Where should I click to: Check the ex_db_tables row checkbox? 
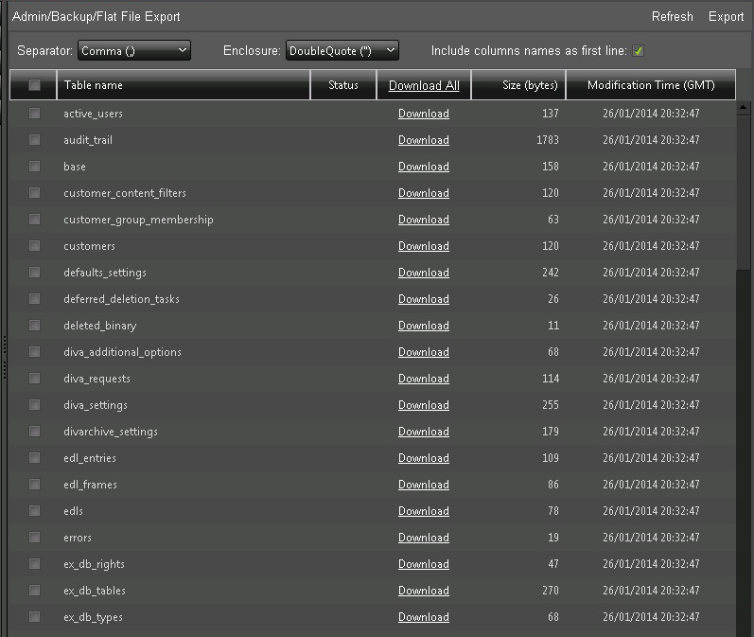click(x=34, y=590)
